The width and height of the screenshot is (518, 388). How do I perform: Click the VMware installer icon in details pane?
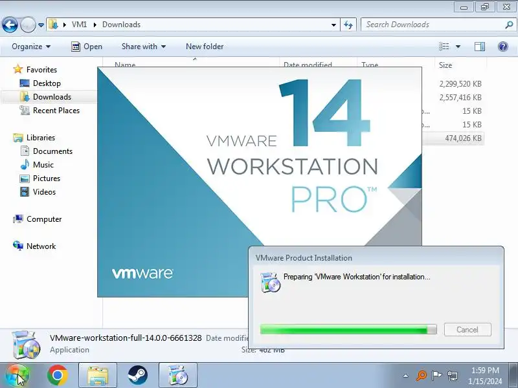tap(25, 345)
